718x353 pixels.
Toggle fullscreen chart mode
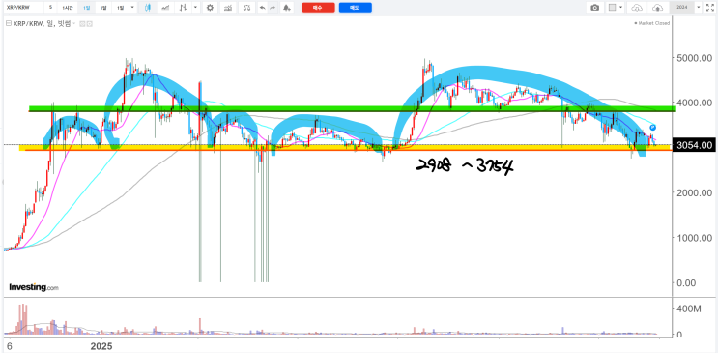(x=709, y=8)
